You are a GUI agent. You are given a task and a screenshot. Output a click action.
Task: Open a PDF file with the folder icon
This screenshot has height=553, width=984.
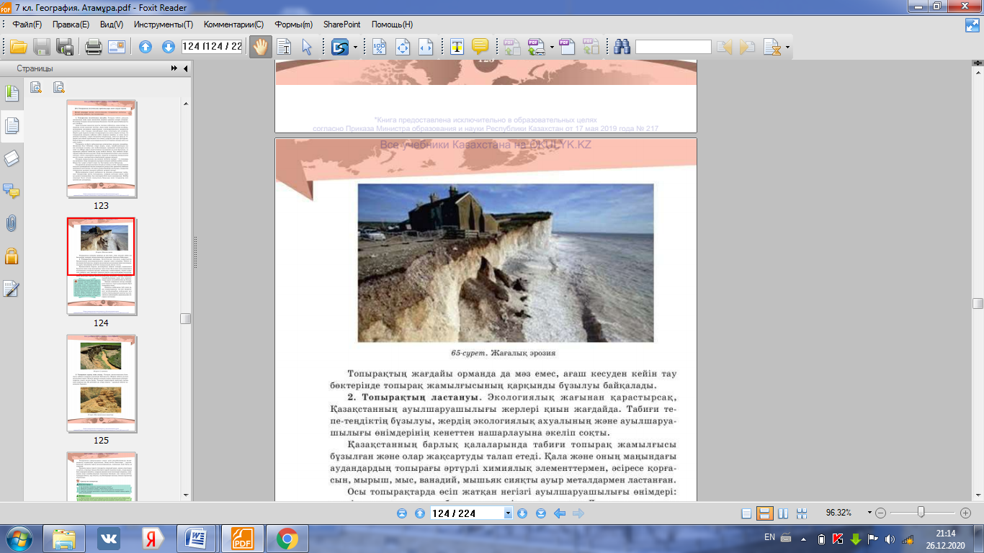tap(18, 48)
